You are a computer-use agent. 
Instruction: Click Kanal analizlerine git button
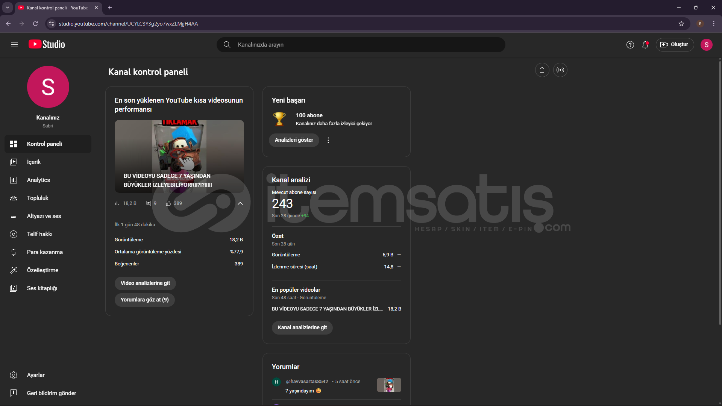tap(302, 327)
